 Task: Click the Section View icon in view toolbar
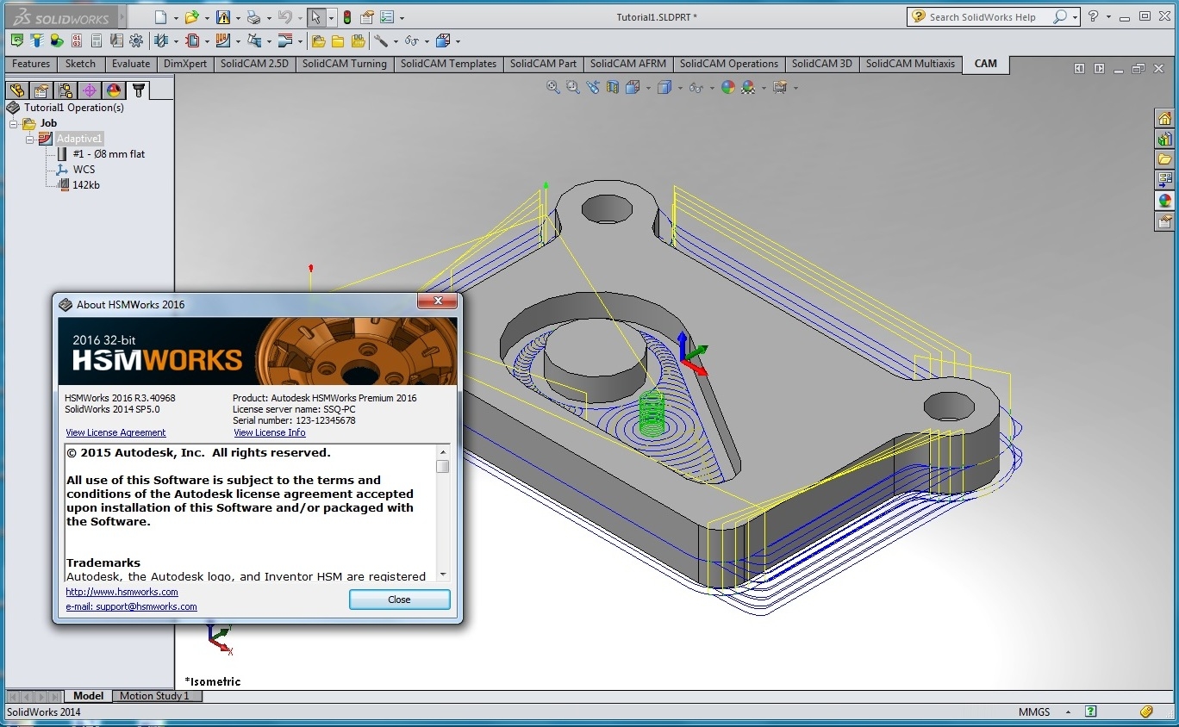[x=613, y=87]
